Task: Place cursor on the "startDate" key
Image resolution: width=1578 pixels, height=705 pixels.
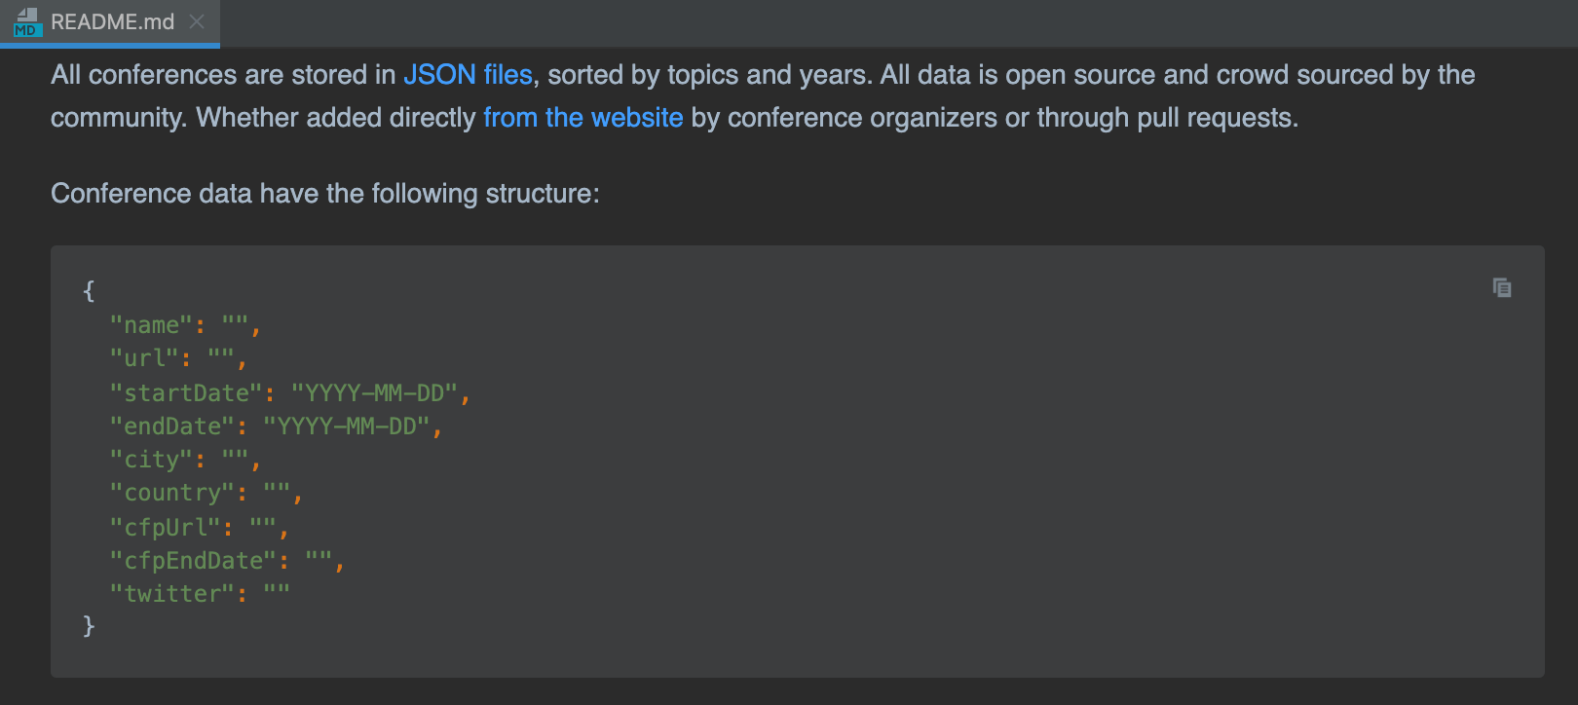Action: pyautogui.click(x=186, y=393)
